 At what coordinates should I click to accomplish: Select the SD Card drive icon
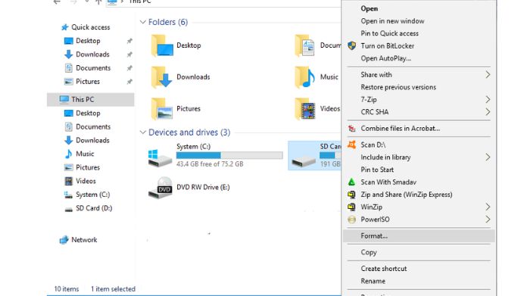coord(304,160)
